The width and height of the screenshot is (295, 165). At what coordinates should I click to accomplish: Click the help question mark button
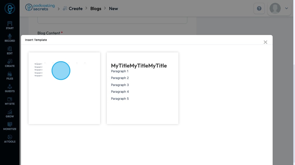259,9
